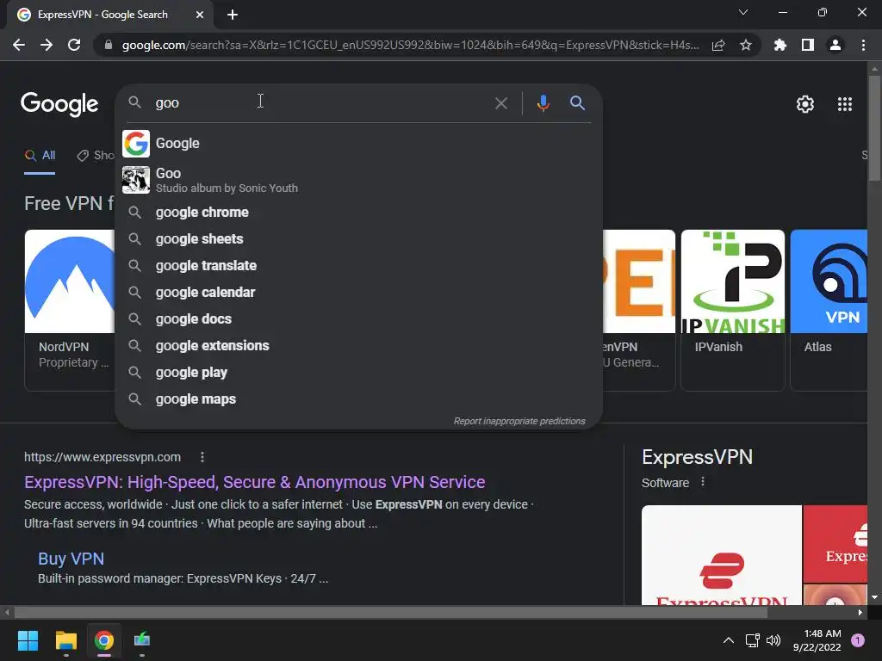Clear the search box text
This screenshot has width=882, height=661.
pyautogui.click(x=501, y=103)
